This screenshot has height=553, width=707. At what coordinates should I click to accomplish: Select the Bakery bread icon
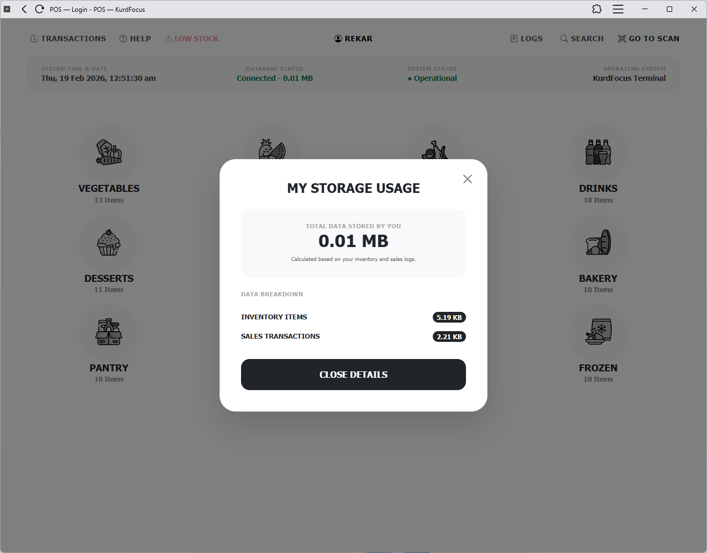click(x=598, y=243)
